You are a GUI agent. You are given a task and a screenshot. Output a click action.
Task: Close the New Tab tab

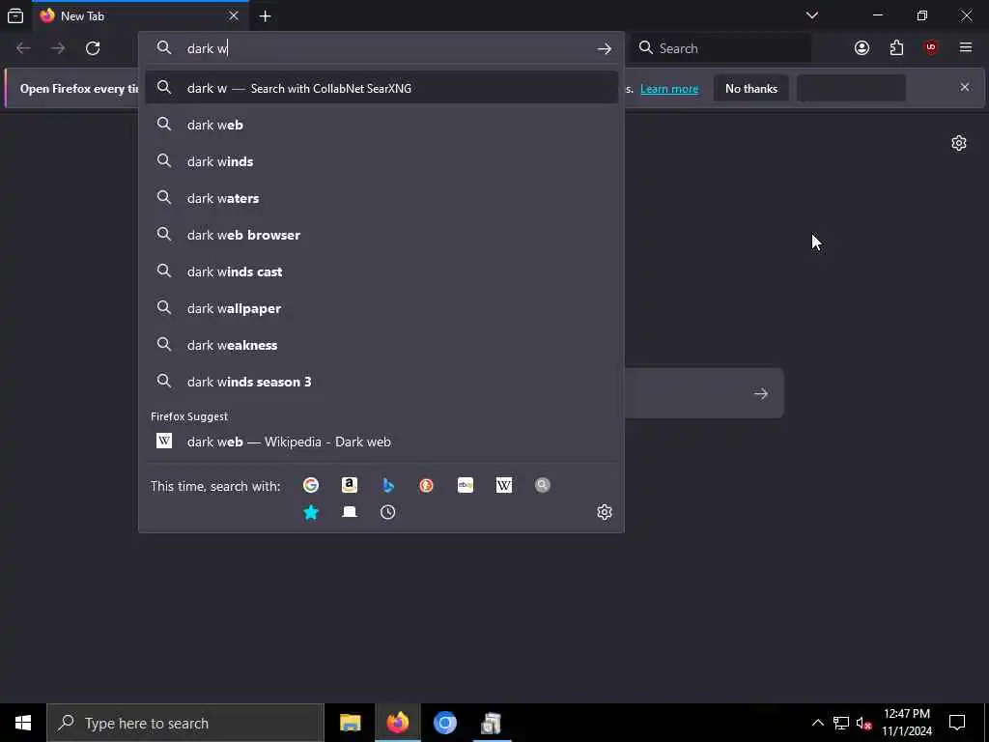[234, 15]
